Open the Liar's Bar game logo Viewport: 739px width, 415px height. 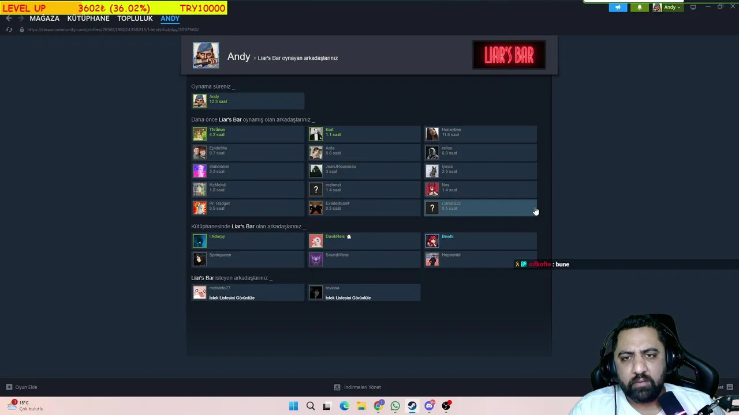509,55
